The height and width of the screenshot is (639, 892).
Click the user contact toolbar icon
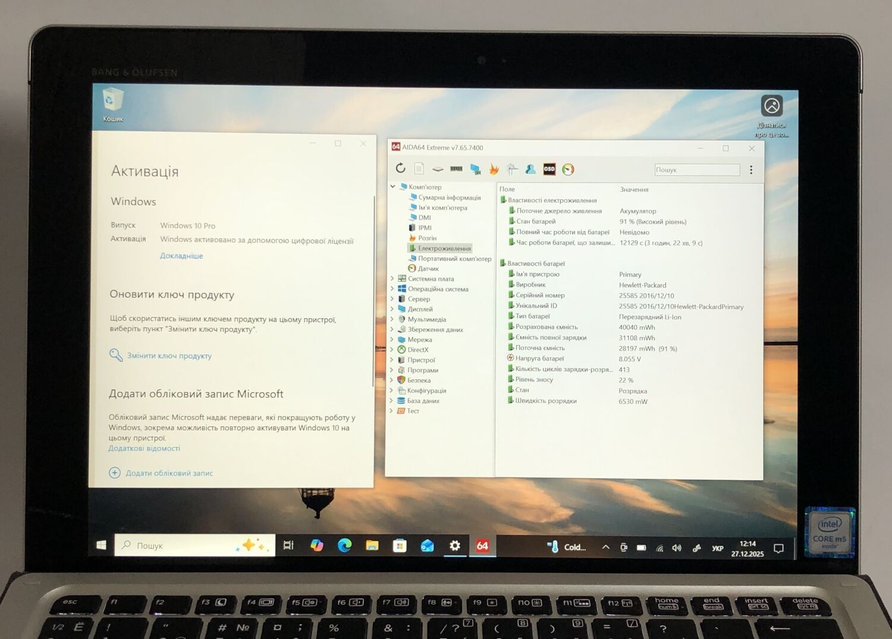[530, 169]
